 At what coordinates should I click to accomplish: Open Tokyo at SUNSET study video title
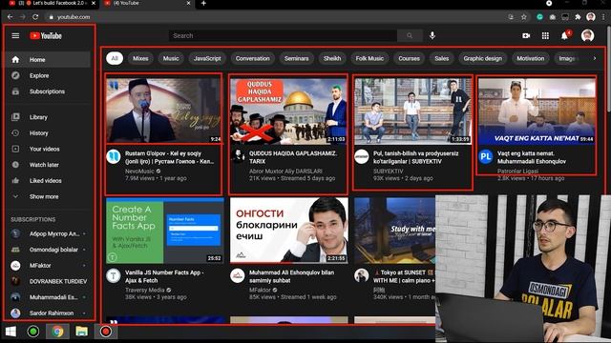(404, 276)
